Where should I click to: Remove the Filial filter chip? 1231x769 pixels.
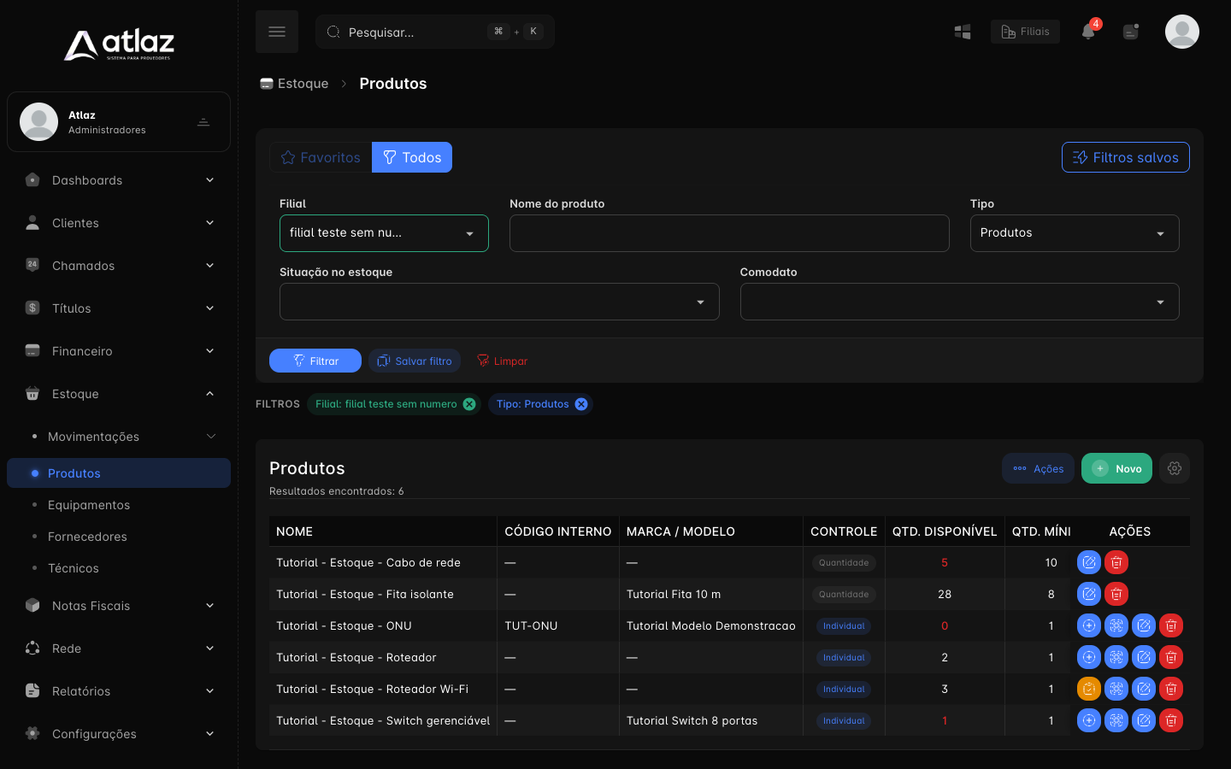click(x=469, y=404)
